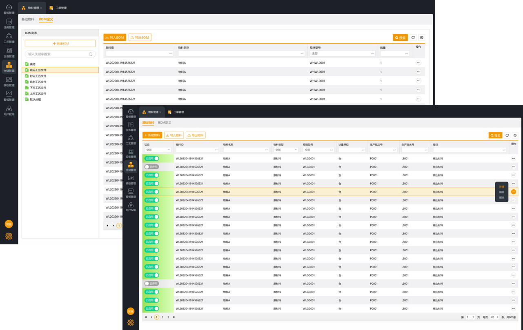Open 用户权限 in the front window sidebar
The height and width of the screenshot is (330, 523).
[x=131, y=206]
